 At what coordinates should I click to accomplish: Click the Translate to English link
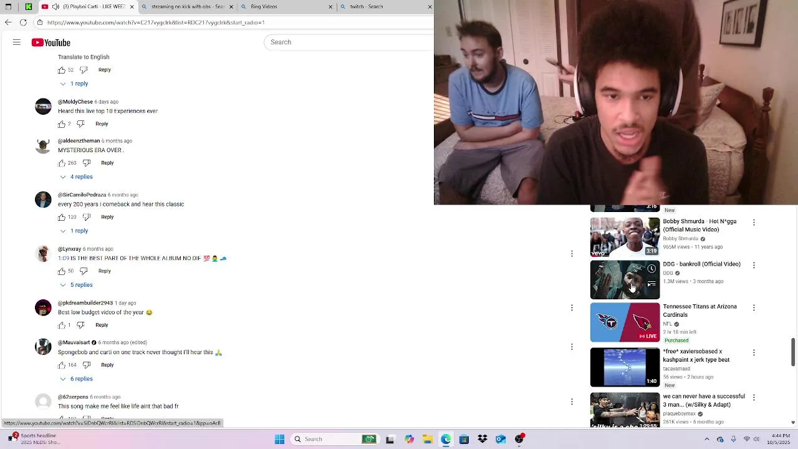(84, 57)
